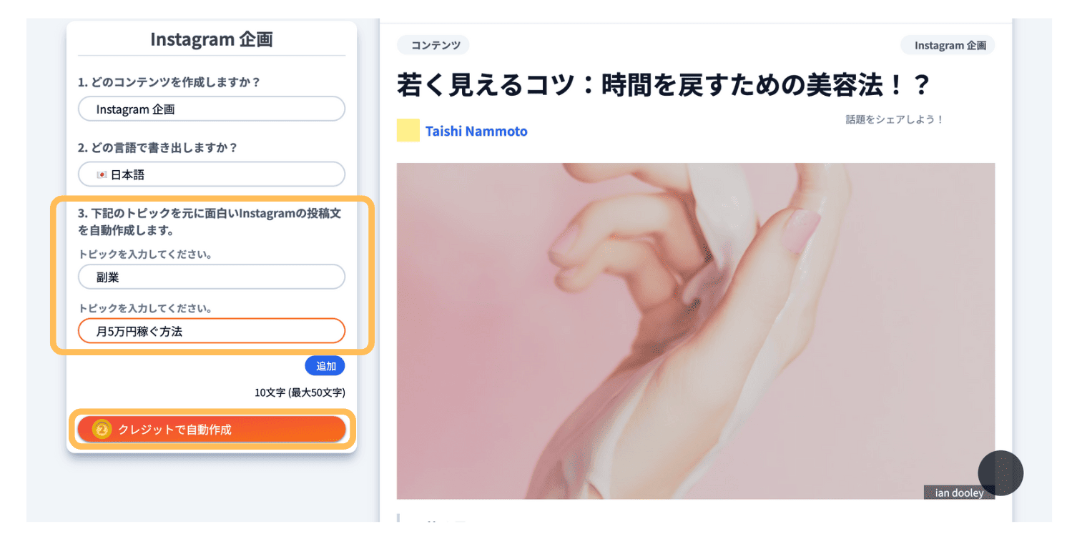Open the content type dropdown showing Instagram 企画
This screenshot has width=1077, height=539.
tap(212, 109)
